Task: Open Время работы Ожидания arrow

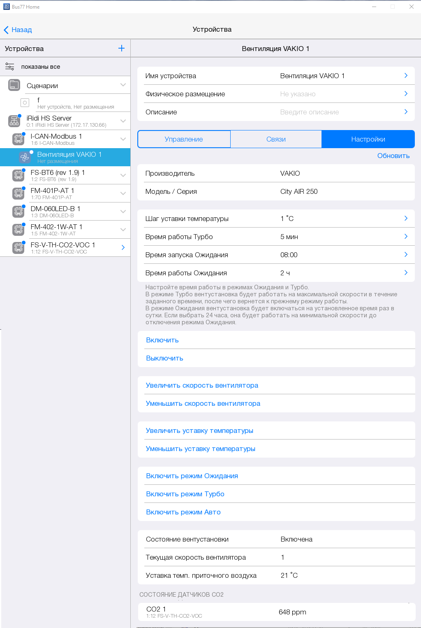Action: [x=406, y=272]
